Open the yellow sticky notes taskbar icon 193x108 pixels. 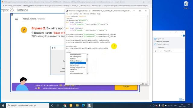71,105
